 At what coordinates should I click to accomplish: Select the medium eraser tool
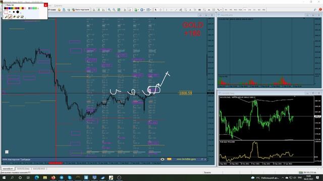(18, 17)
